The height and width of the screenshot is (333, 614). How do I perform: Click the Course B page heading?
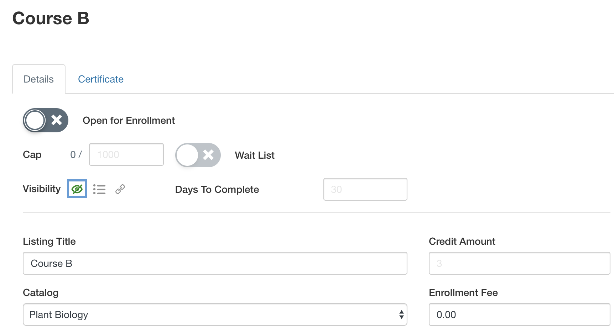(51, 18)
